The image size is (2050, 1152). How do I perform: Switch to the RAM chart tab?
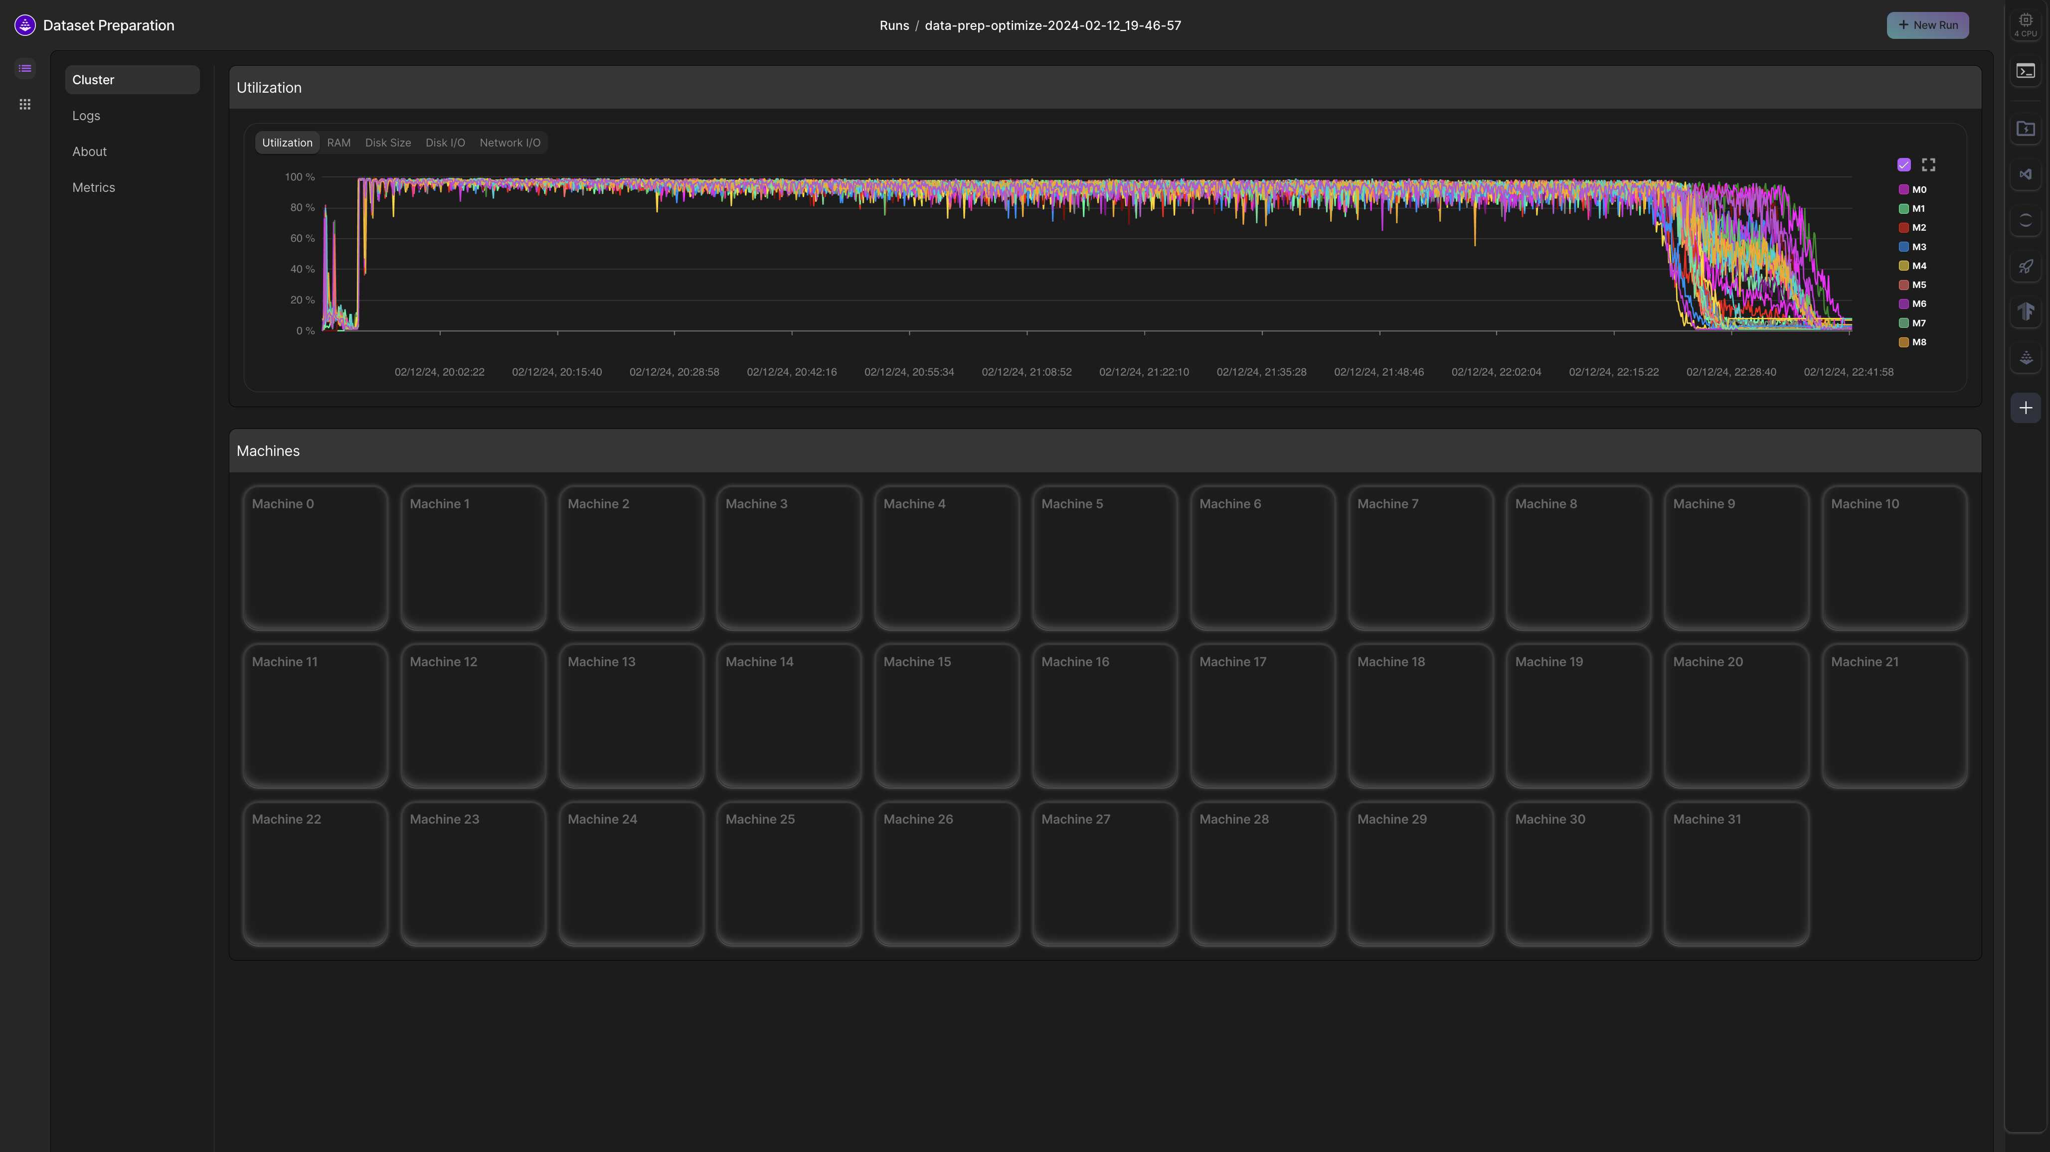tap(338, 143)
